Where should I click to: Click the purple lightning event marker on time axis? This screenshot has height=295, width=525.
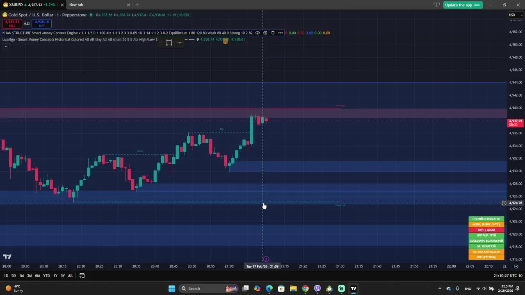pos(266,259)
